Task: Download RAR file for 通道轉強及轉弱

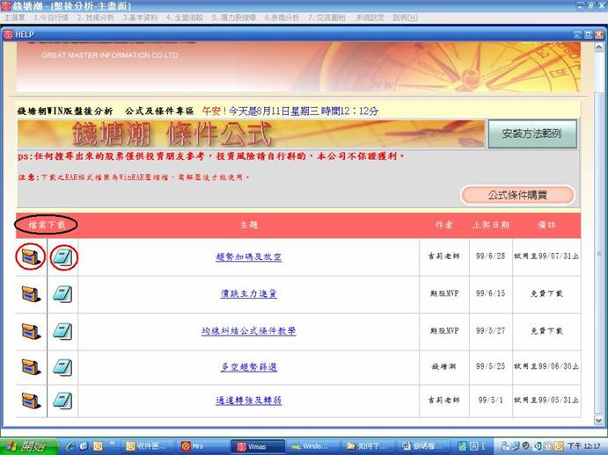Action: pos(31,400)
